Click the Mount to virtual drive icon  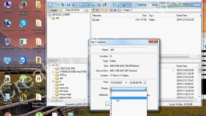[x=99, y=5]
